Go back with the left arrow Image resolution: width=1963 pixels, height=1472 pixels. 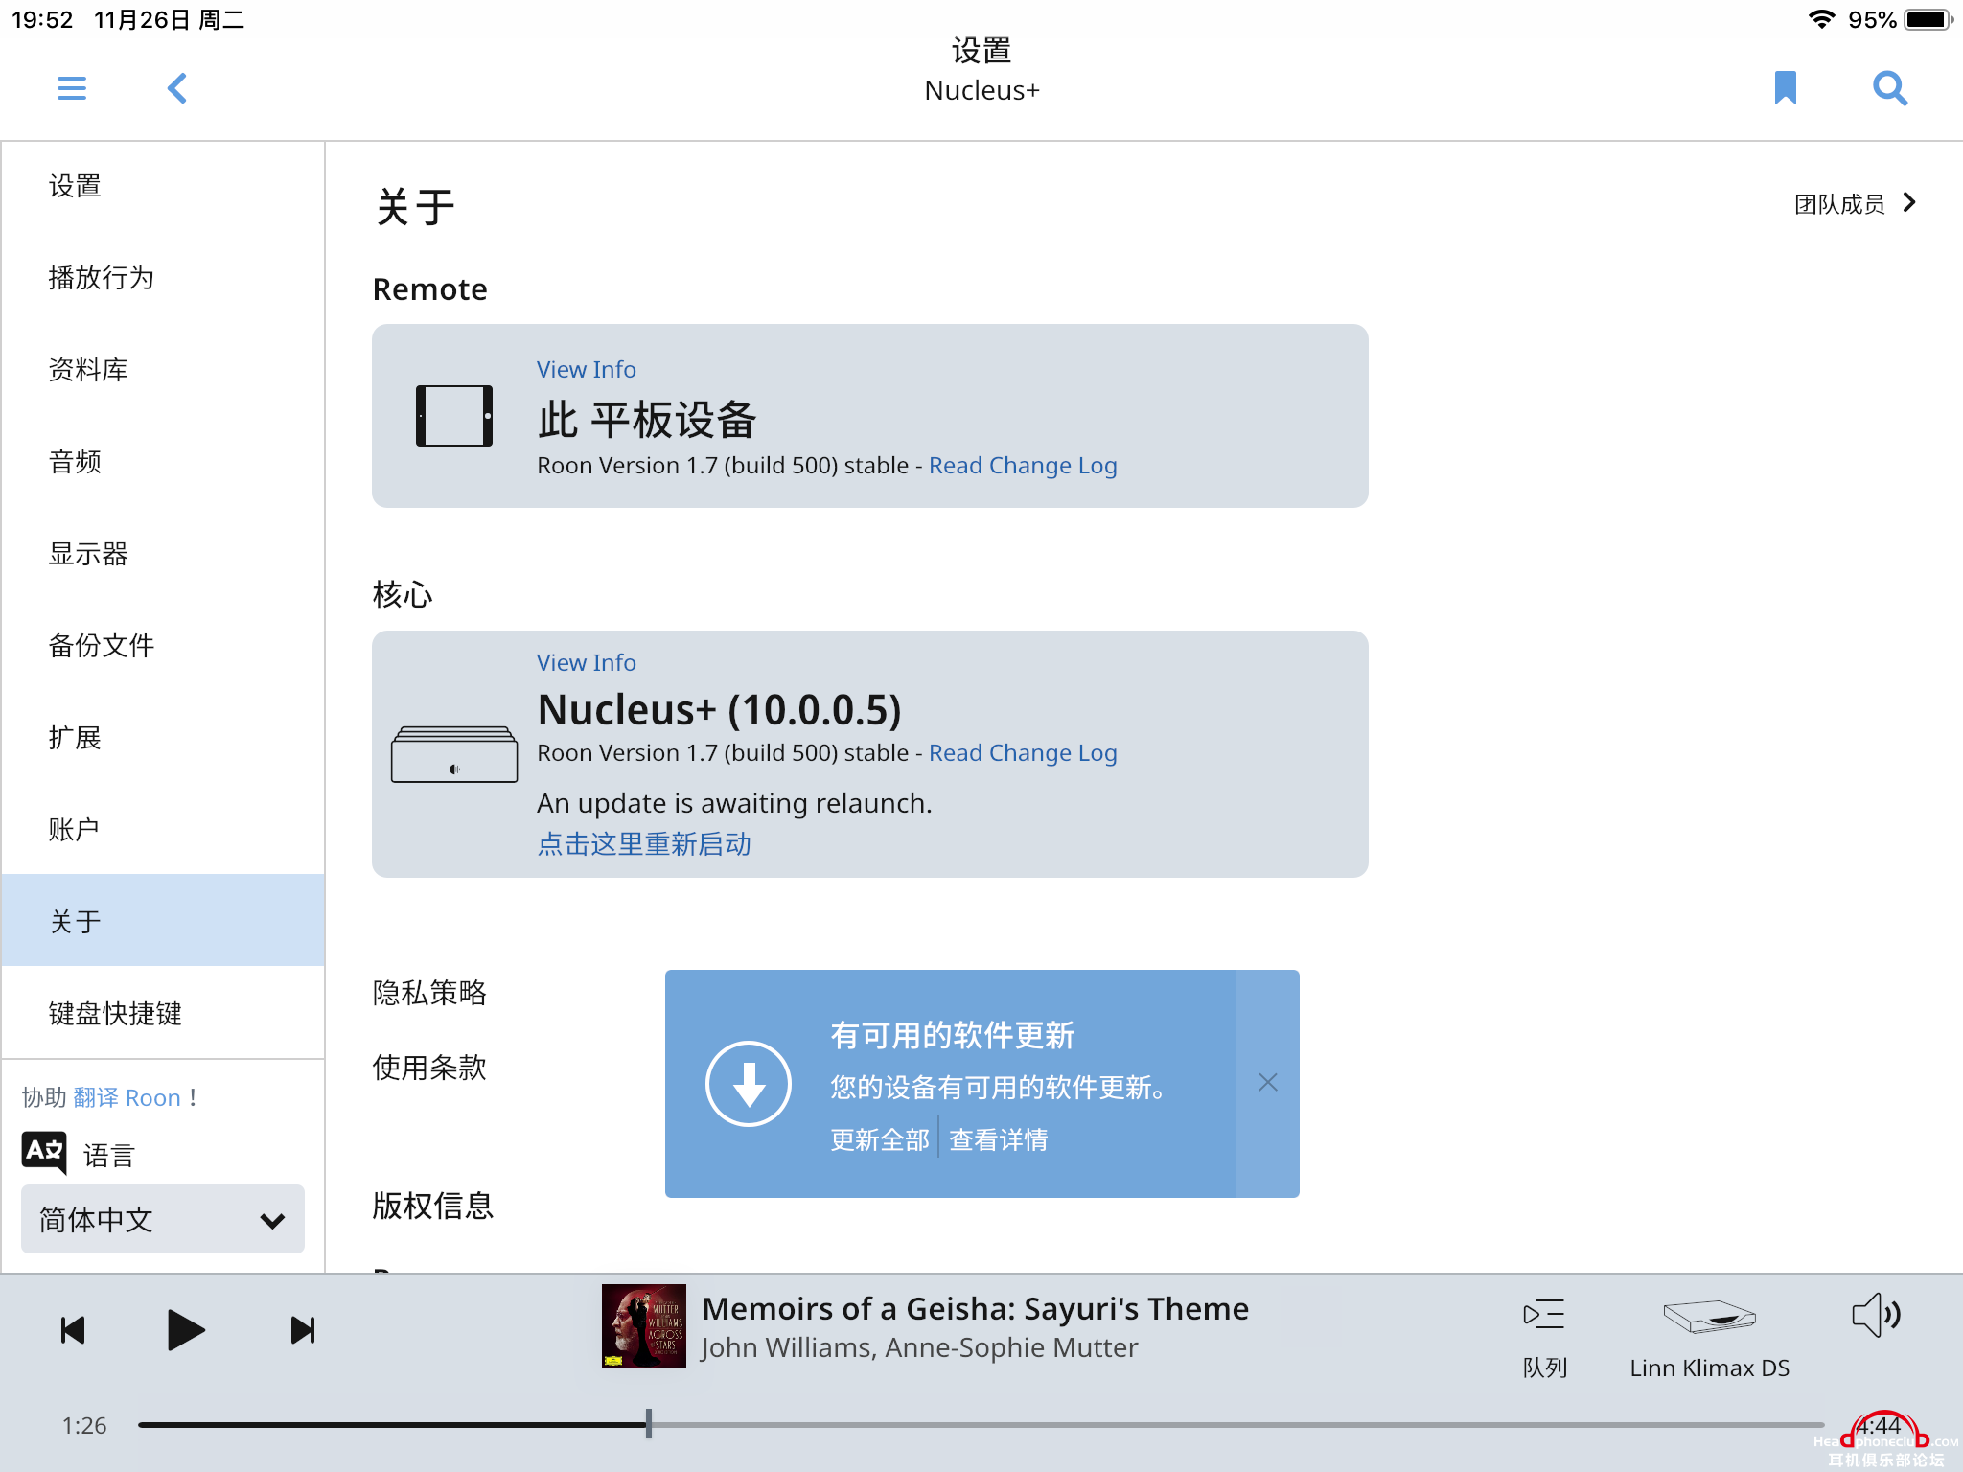[177, 88]
